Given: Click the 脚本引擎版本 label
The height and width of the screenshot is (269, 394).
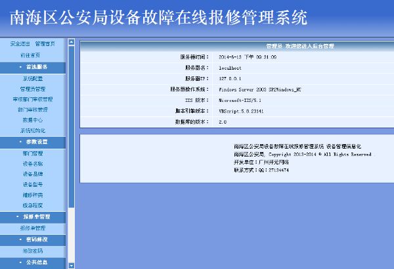Looking at the screenshot, I should (x=192, y=111).
